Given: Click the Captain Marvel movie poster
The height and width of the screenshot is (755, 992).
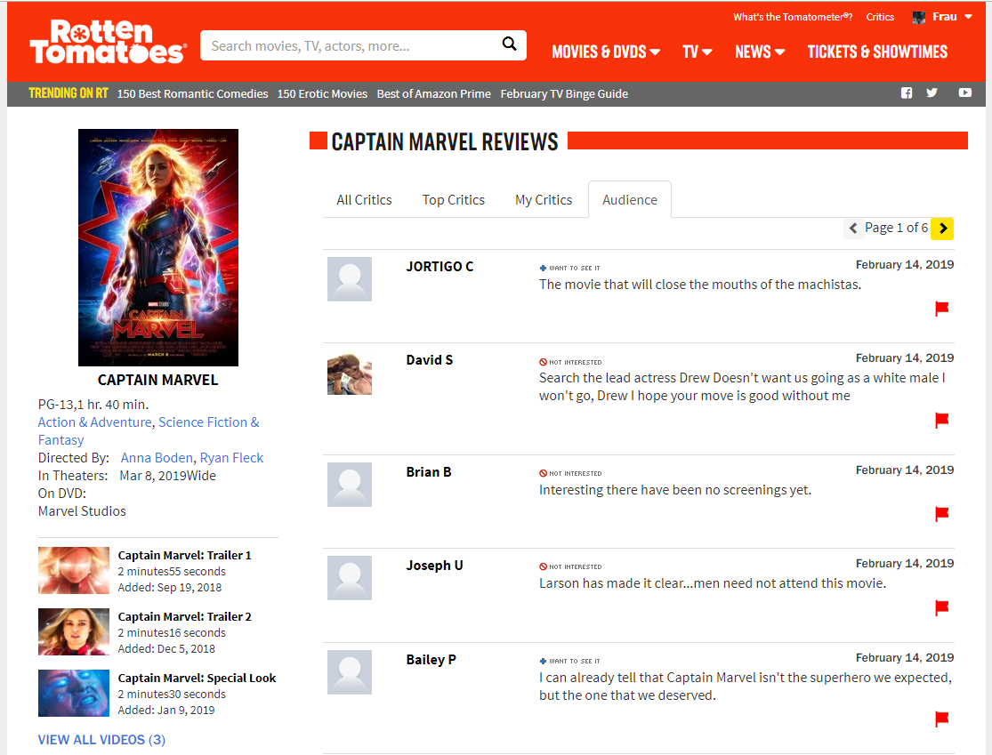Looking at the screenshot, I should pos(158,247).
